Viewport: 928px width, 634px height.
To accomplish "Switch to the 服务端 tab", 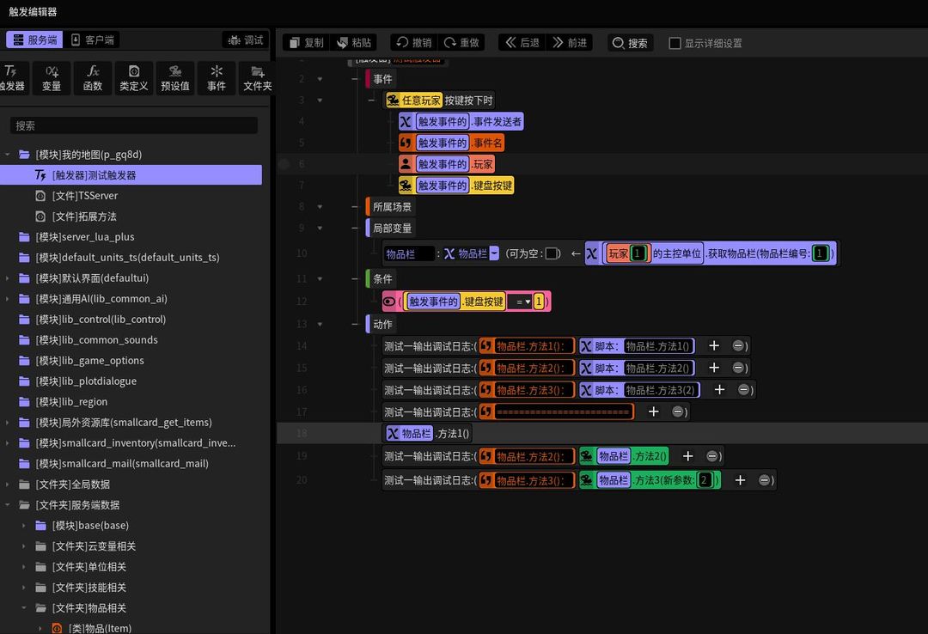I will tap(35, 40).
